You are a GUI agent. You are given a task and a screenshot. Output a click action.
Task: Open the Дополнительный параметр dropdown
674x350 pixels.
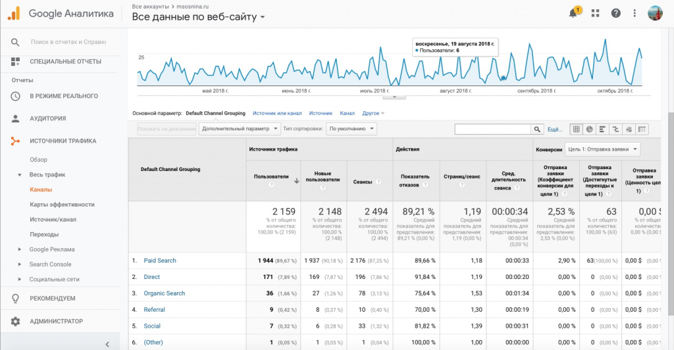coord(240,129)
